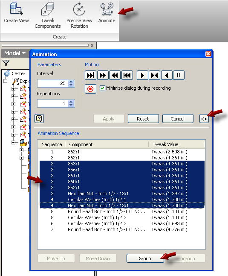Increase the Interval value
The image size is (228, 276).
[x=71, y=82]
